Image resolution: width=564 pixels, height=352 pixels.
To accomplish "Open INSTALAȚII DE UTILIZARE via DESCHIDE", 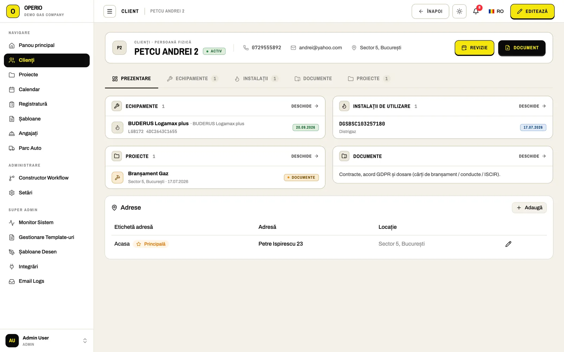I will coord(532,106).
